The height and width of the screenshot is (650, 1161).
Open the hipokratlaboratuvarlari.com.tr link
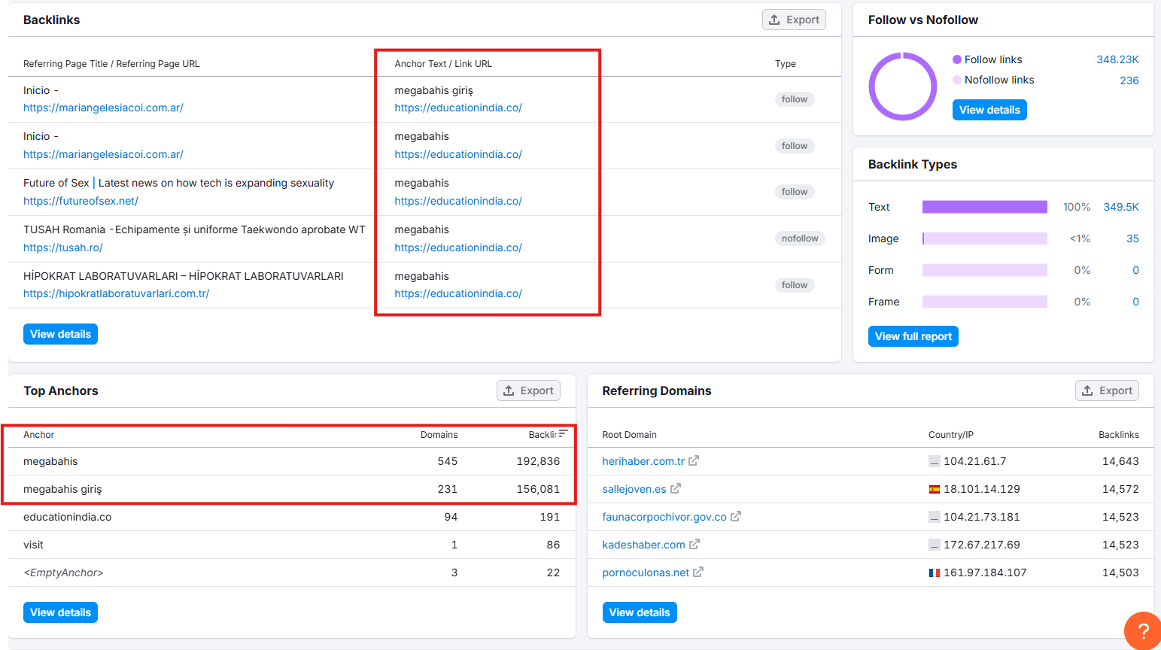click(x=117, y=293)
